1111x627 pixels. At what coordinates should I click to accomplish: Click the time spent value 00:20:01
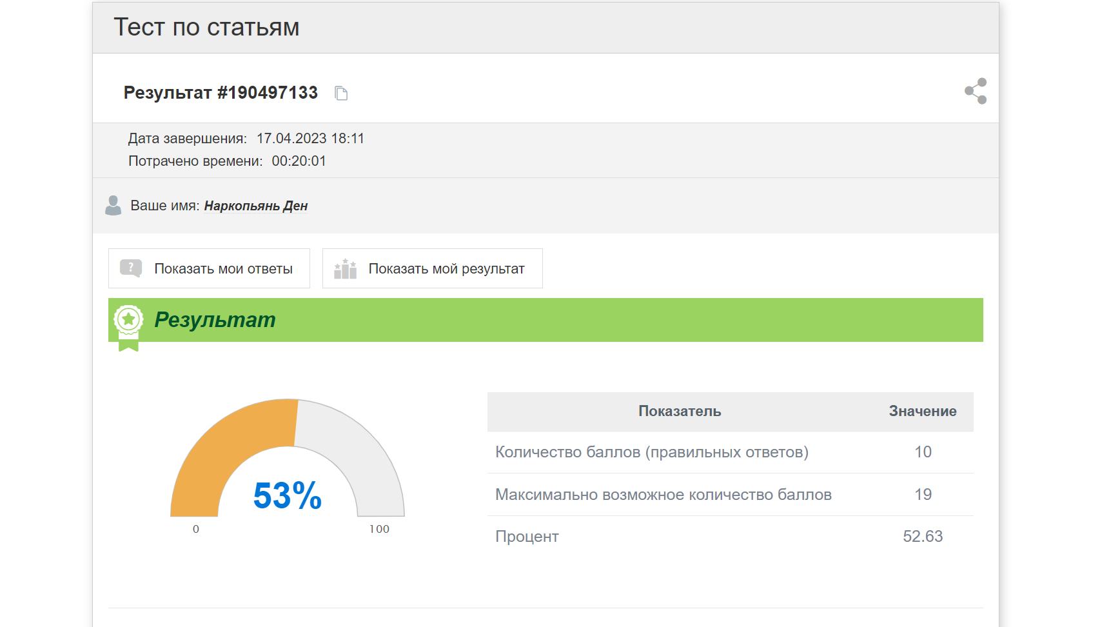pyautogui.click(x=299, y=161)
